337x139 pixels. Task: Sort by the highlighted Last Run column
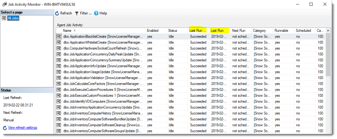[x=220, y=30]
